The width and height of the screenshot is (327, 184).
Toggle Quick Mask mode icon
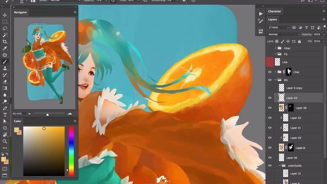click(5, 169)
